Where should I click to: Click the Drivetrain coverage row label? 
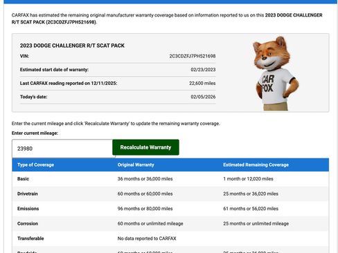coord(28,194)
